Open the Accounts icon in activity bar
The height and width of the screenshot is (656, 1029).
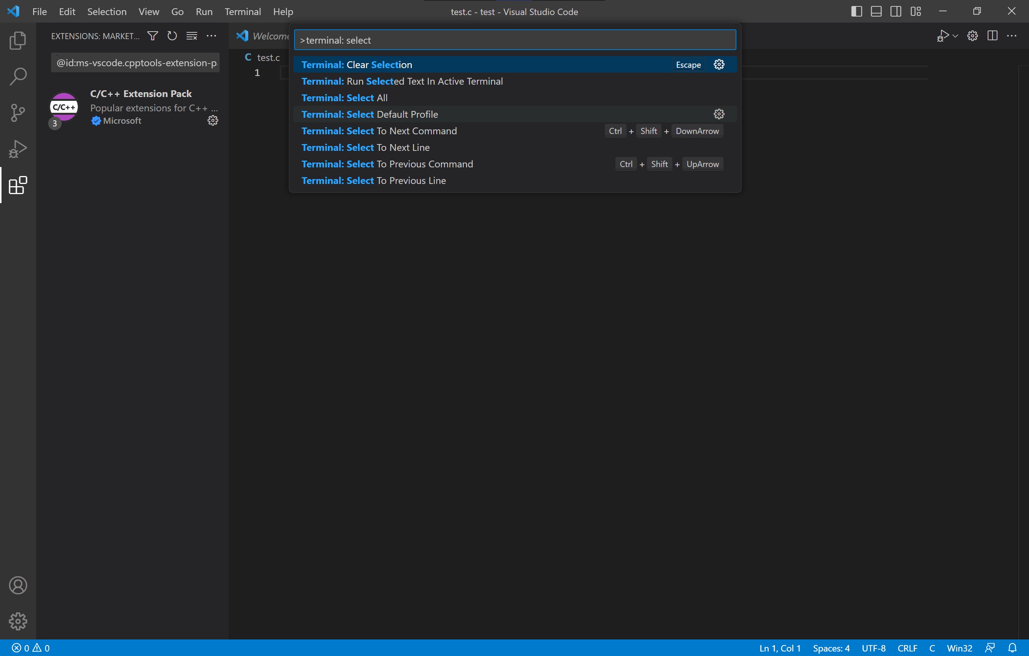pyautogui.click(x=18, y=585)
